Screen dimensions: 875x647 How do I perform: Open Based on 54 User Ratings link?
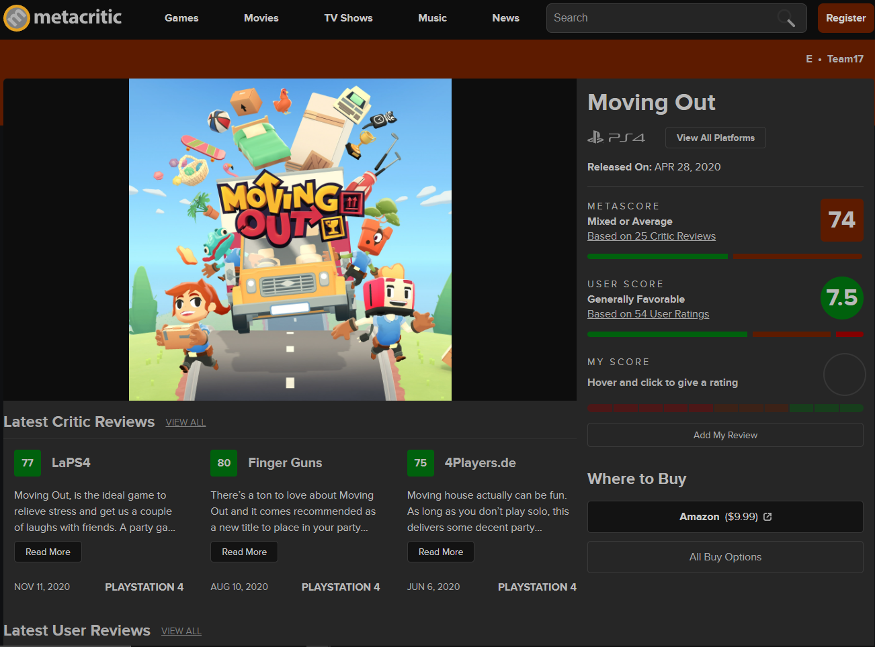coord(648,314)
